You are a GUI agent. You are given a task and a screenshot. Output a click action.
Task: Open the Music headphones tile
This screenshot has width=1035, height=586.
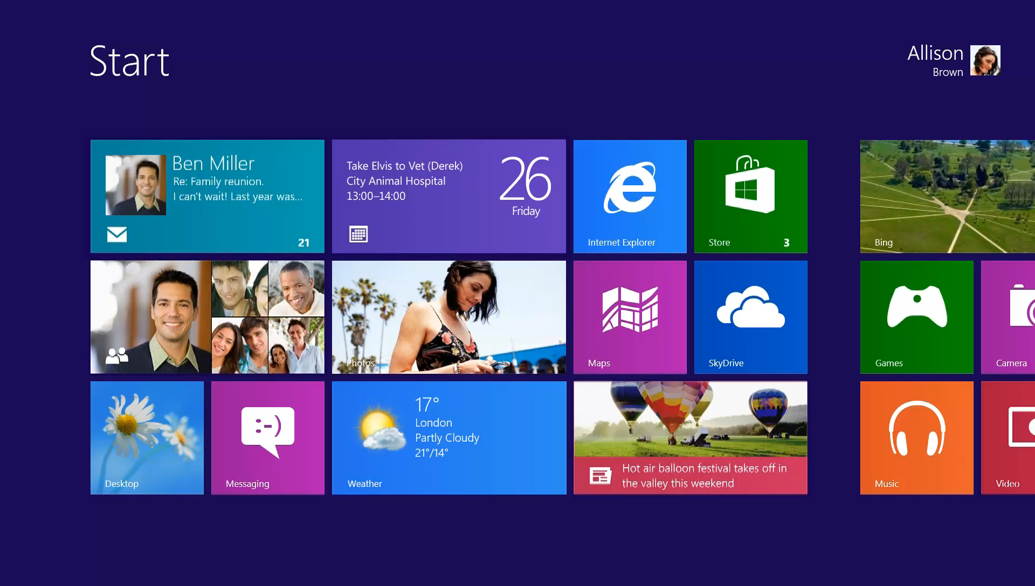point(916,437)
